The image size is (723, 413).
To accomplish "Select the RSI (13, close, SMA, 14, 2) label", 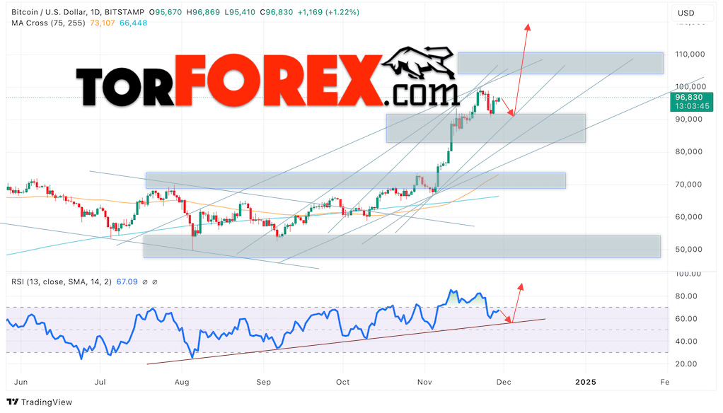I will pos(62,281).
